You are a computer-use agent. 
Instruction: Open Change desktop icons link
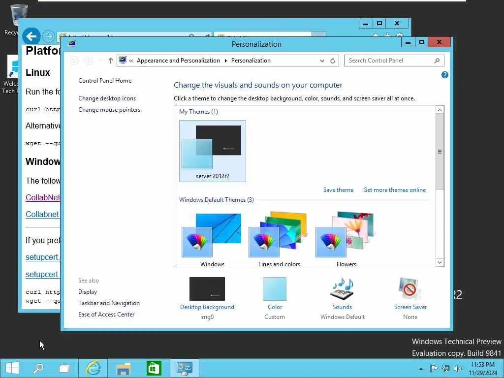107,98
